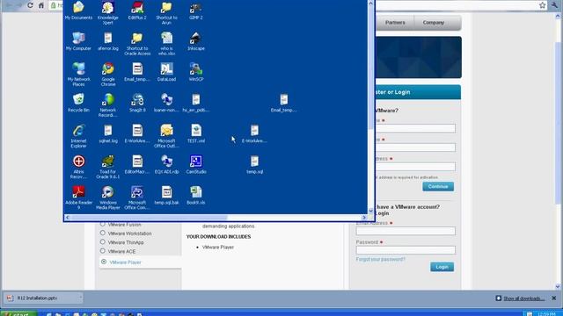Image resolution: width=563 pixels, height=316 pixels.
Task: Select the aferror.log file icon
Action: pos(107,41)
